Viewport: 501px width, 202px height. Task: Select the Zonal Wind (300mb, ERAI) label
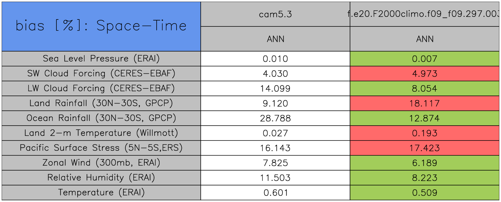pos(101,163)
